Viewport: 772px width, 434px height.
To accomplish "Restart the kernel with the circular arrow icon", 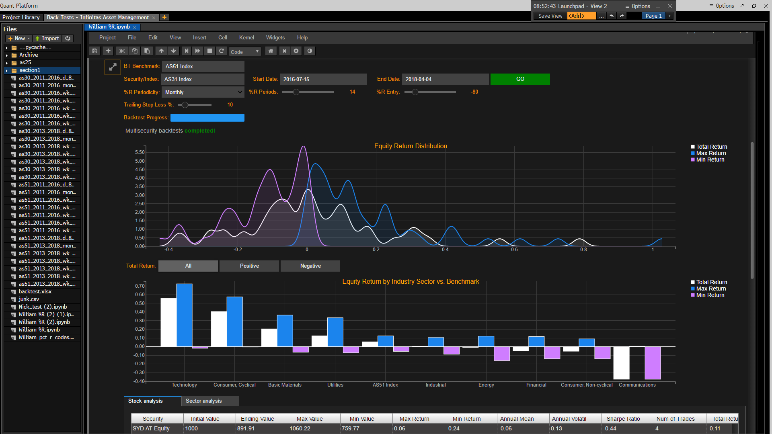I will tap(221, 51).
